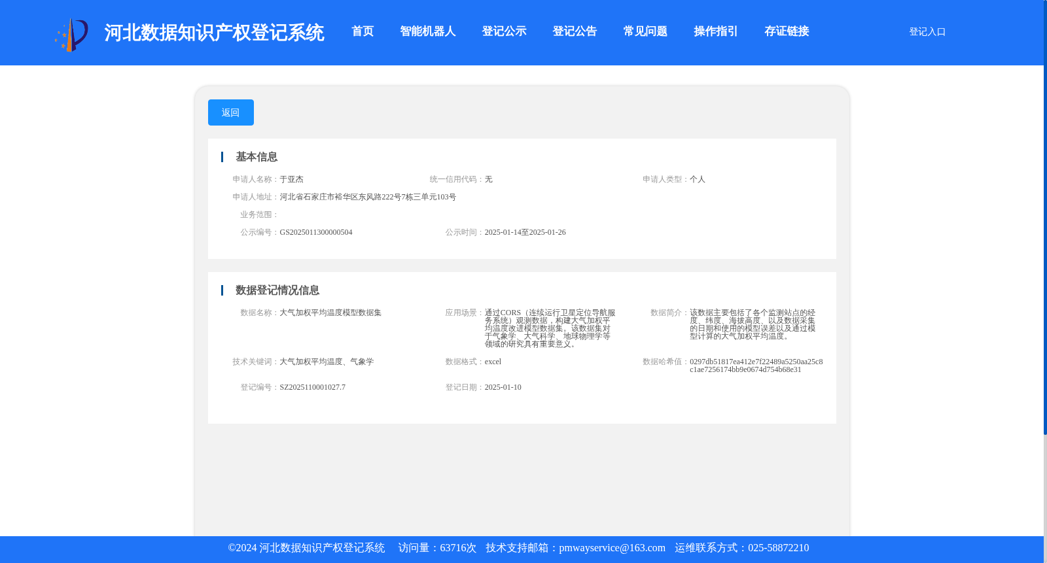Select applicant name 于亚杰
This screenshot has height=563, width=1047.
coord(292,179)
